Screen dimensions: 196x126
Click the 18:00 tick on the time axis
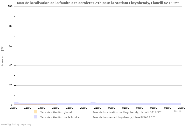tap(70, 108)
